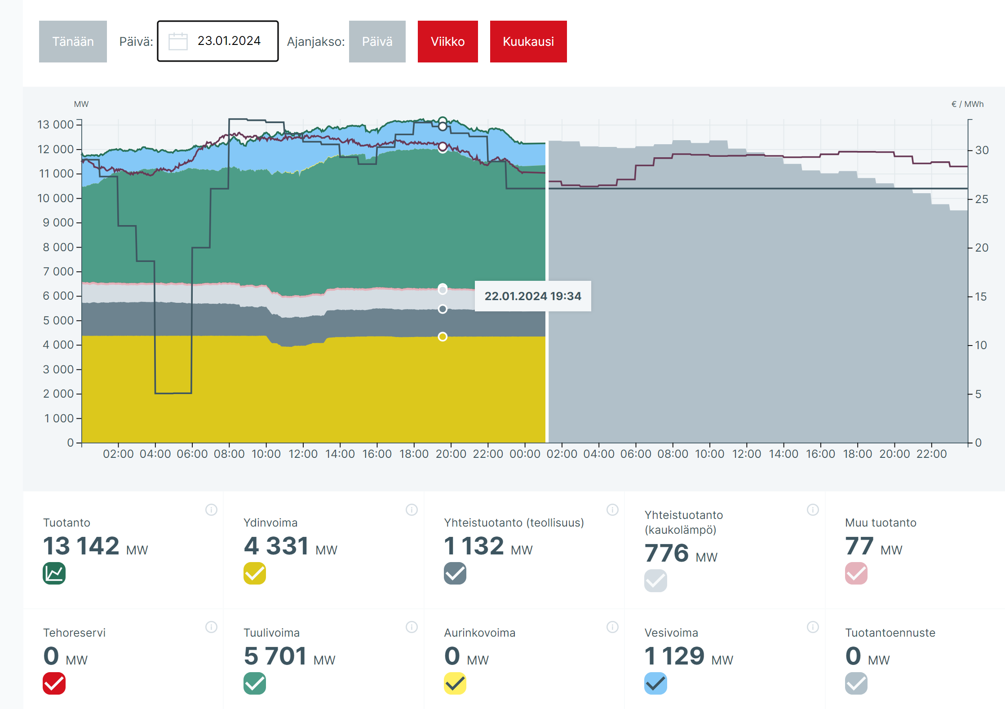The height and width of the screenshot is (709, 1005).
Task: Show Vesivoima info icon details
Action: (x=813, y=627)
